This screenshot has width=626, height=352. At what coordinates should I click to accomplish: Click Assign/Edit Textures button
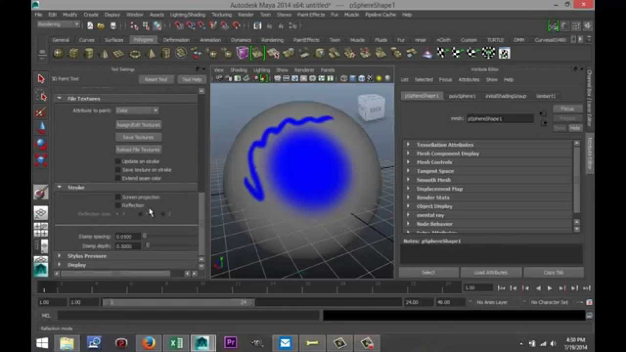pos(138,125)
